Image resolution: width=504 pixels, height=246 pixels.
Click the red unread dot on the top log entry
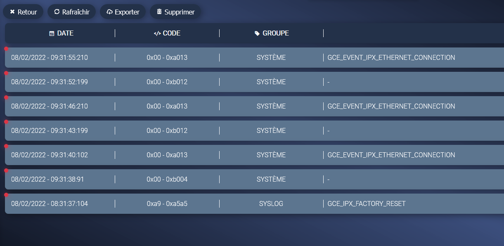[x=6, y=49]
